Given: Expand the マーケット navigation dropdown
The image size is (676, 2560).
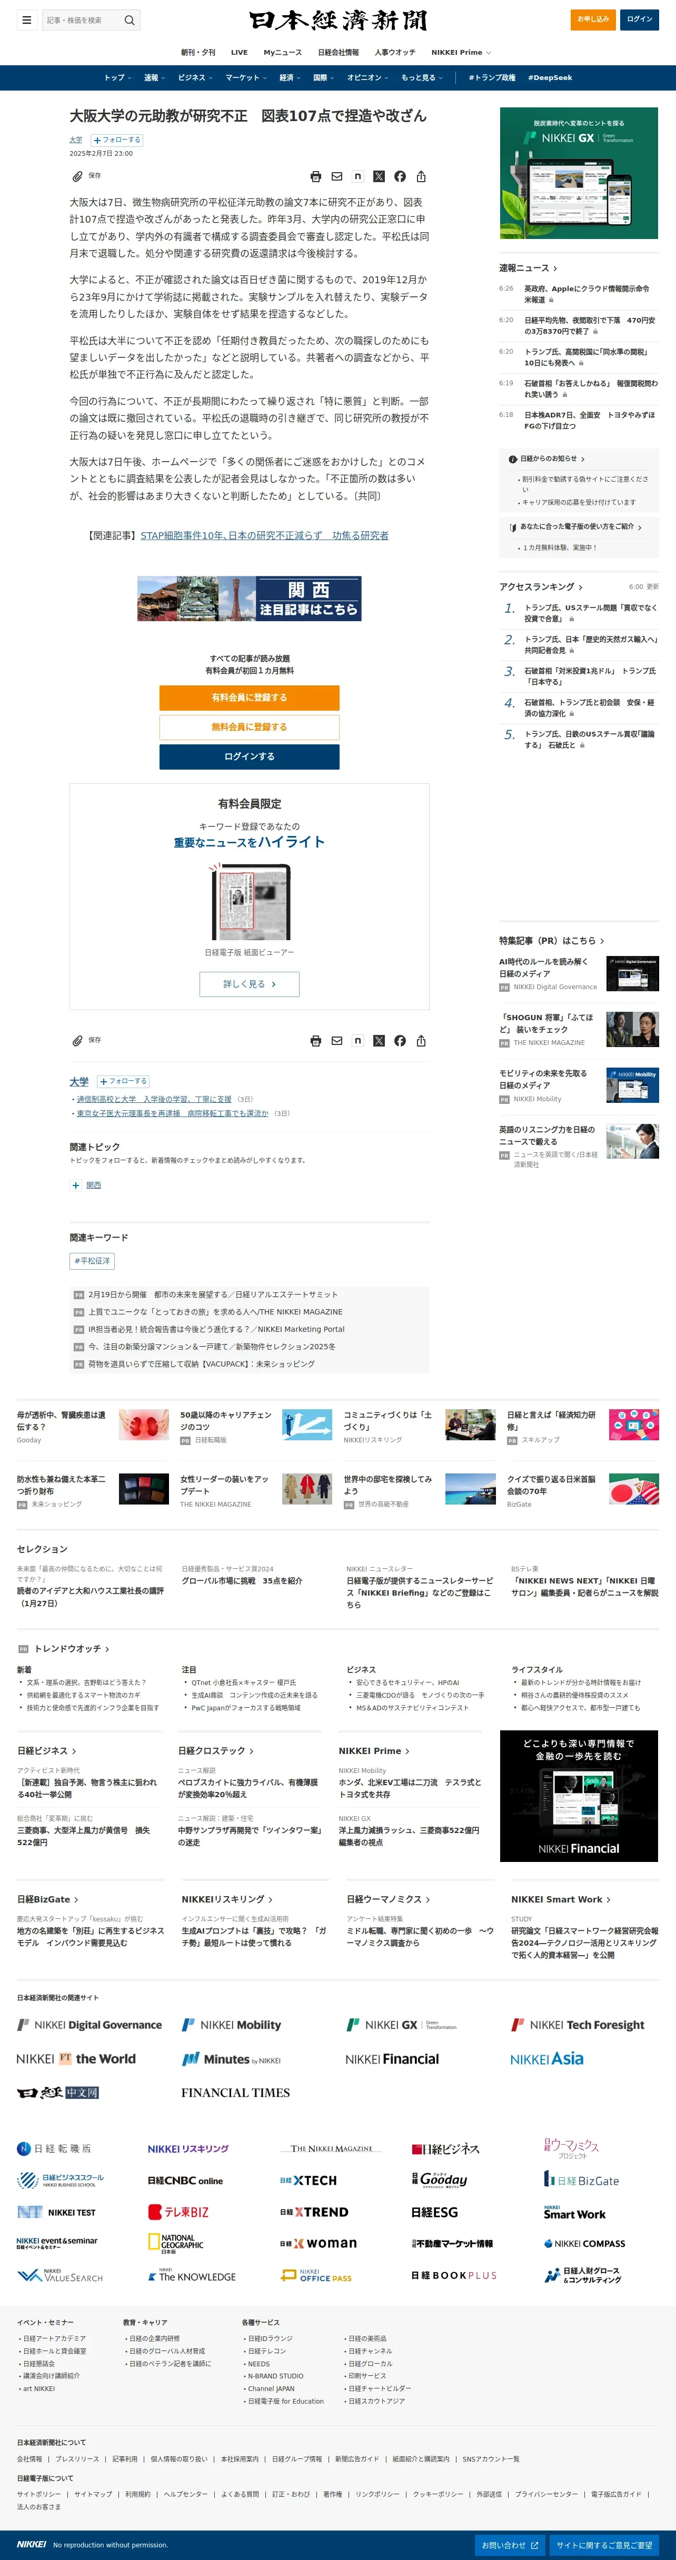Looking at the screenshot, I should tap(245, 77).
